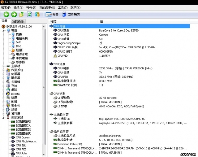Collapse the 效能測試 benchmark node

(x=3, y=118)
